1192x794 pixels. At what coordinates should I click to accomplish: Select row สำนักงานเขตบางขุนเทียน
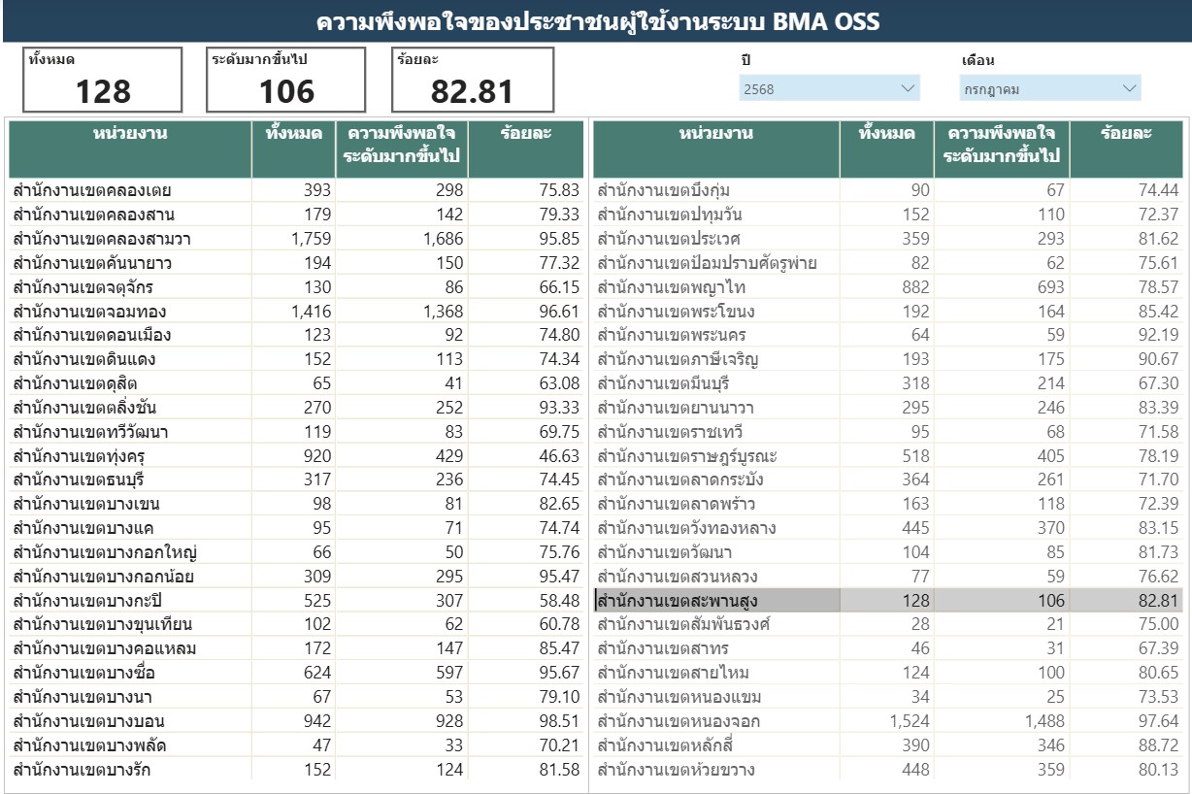click(296, 625)
